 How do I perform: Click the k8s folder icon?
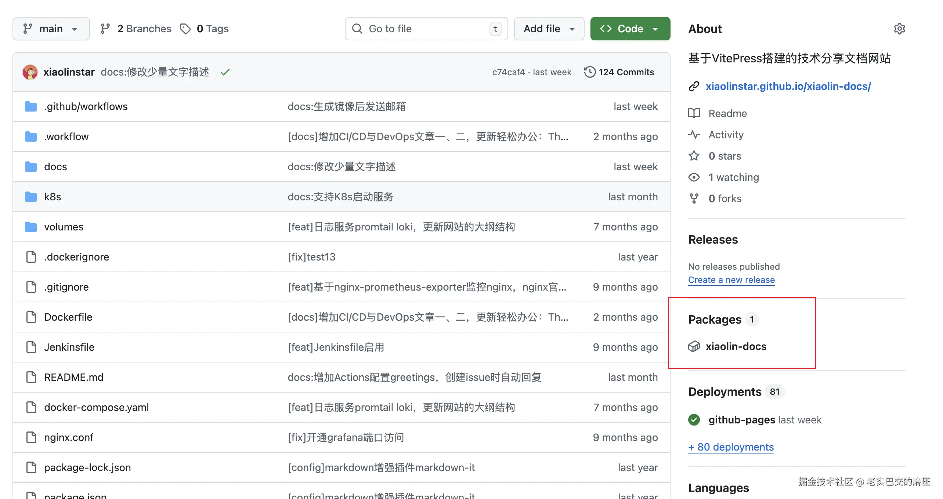click(31, 197)
